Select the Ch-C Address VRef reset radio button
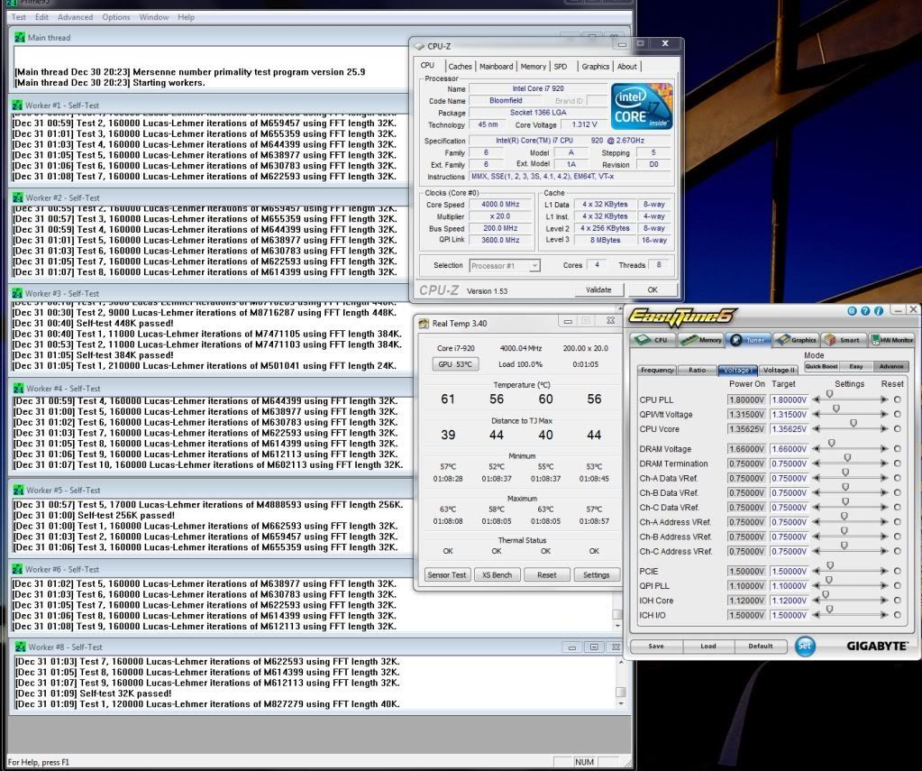Image resolution: width=922 pixels, height=771 pixels. click(898, 551)
